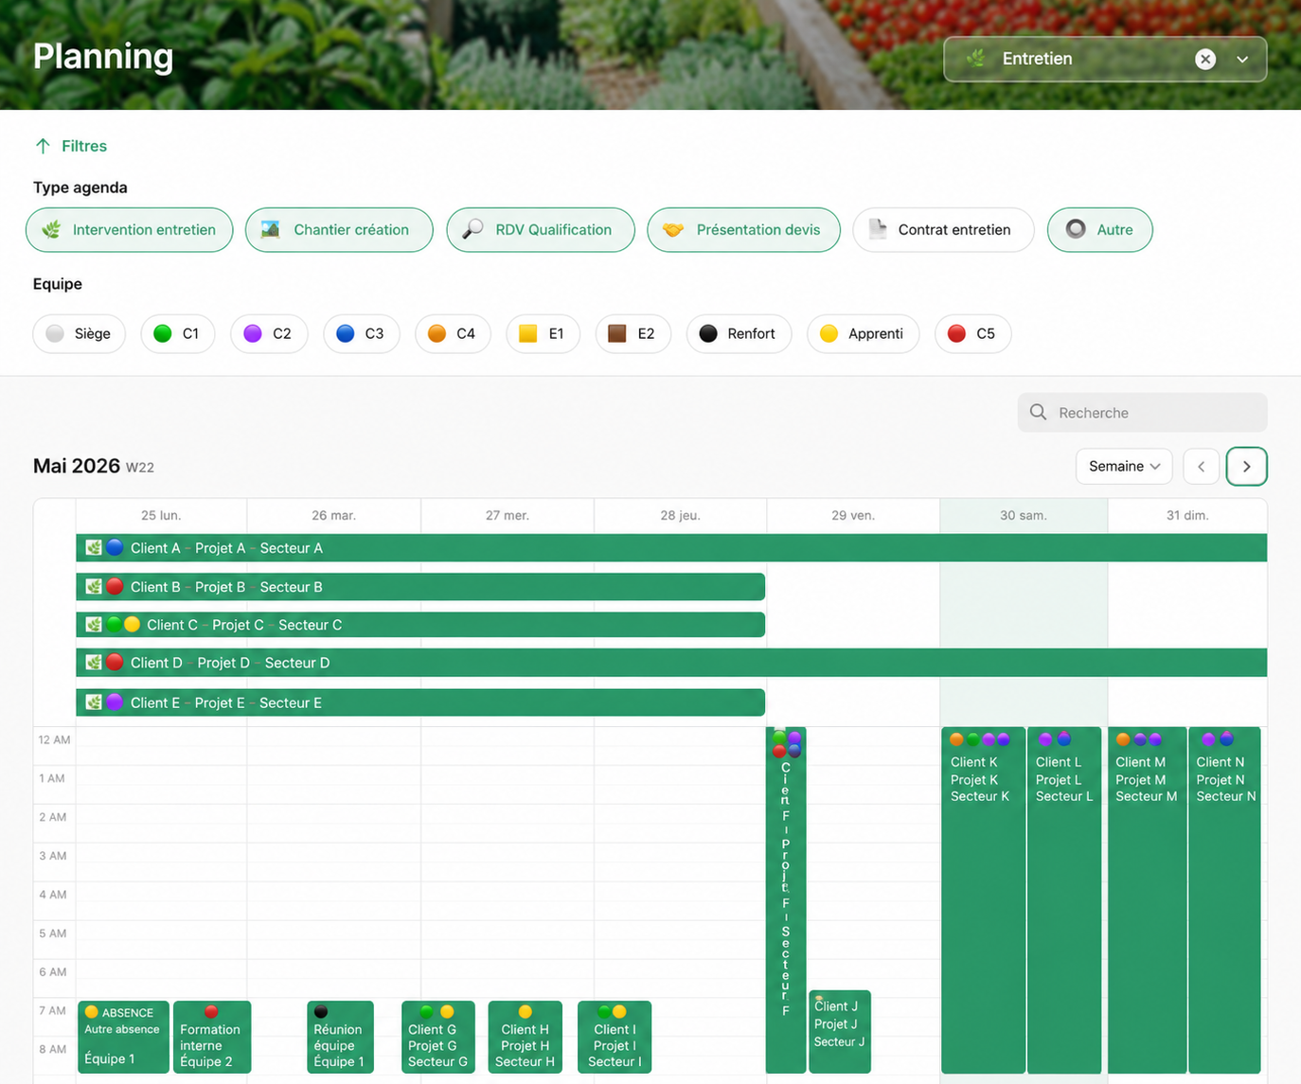This screenshot has width=1301, height=1084.
Task: Open the Client E Projet E event
Action: (x=420, y=702)
